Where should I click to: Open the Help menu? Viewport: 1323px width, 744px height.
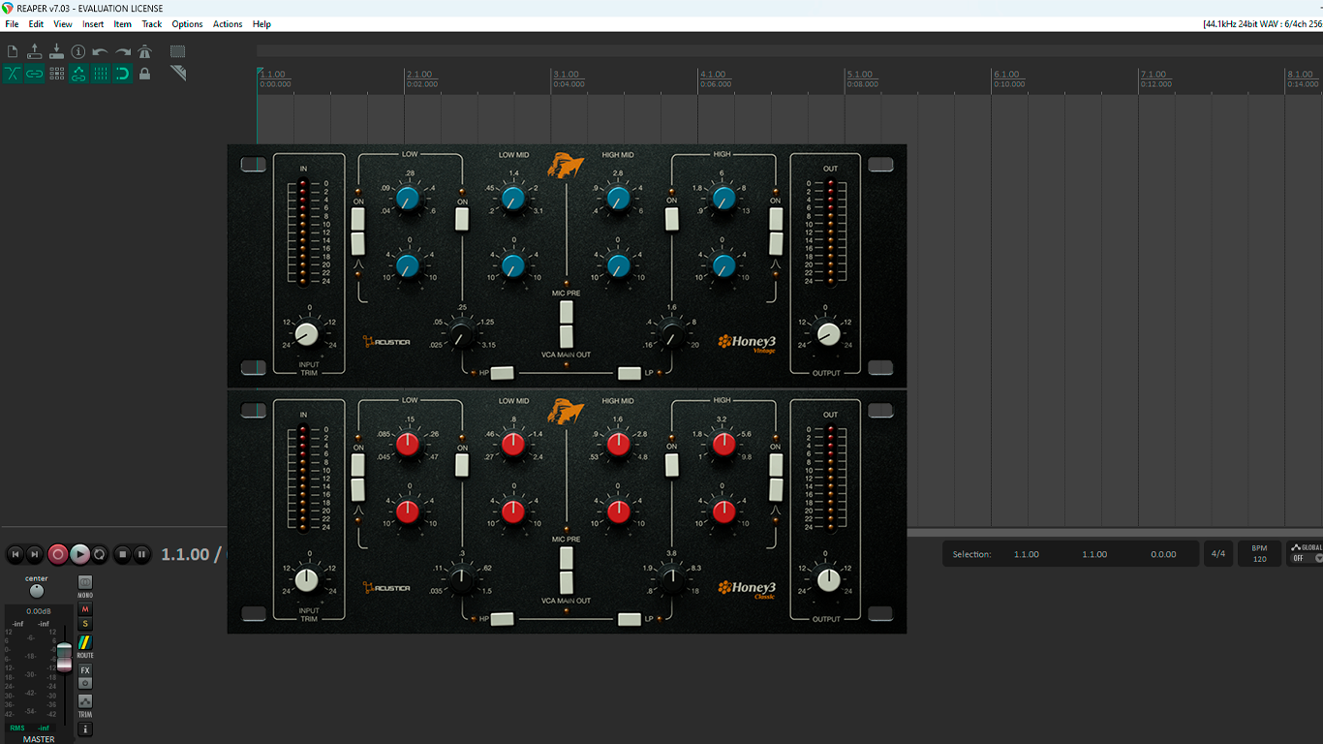(x=262, y=24)
